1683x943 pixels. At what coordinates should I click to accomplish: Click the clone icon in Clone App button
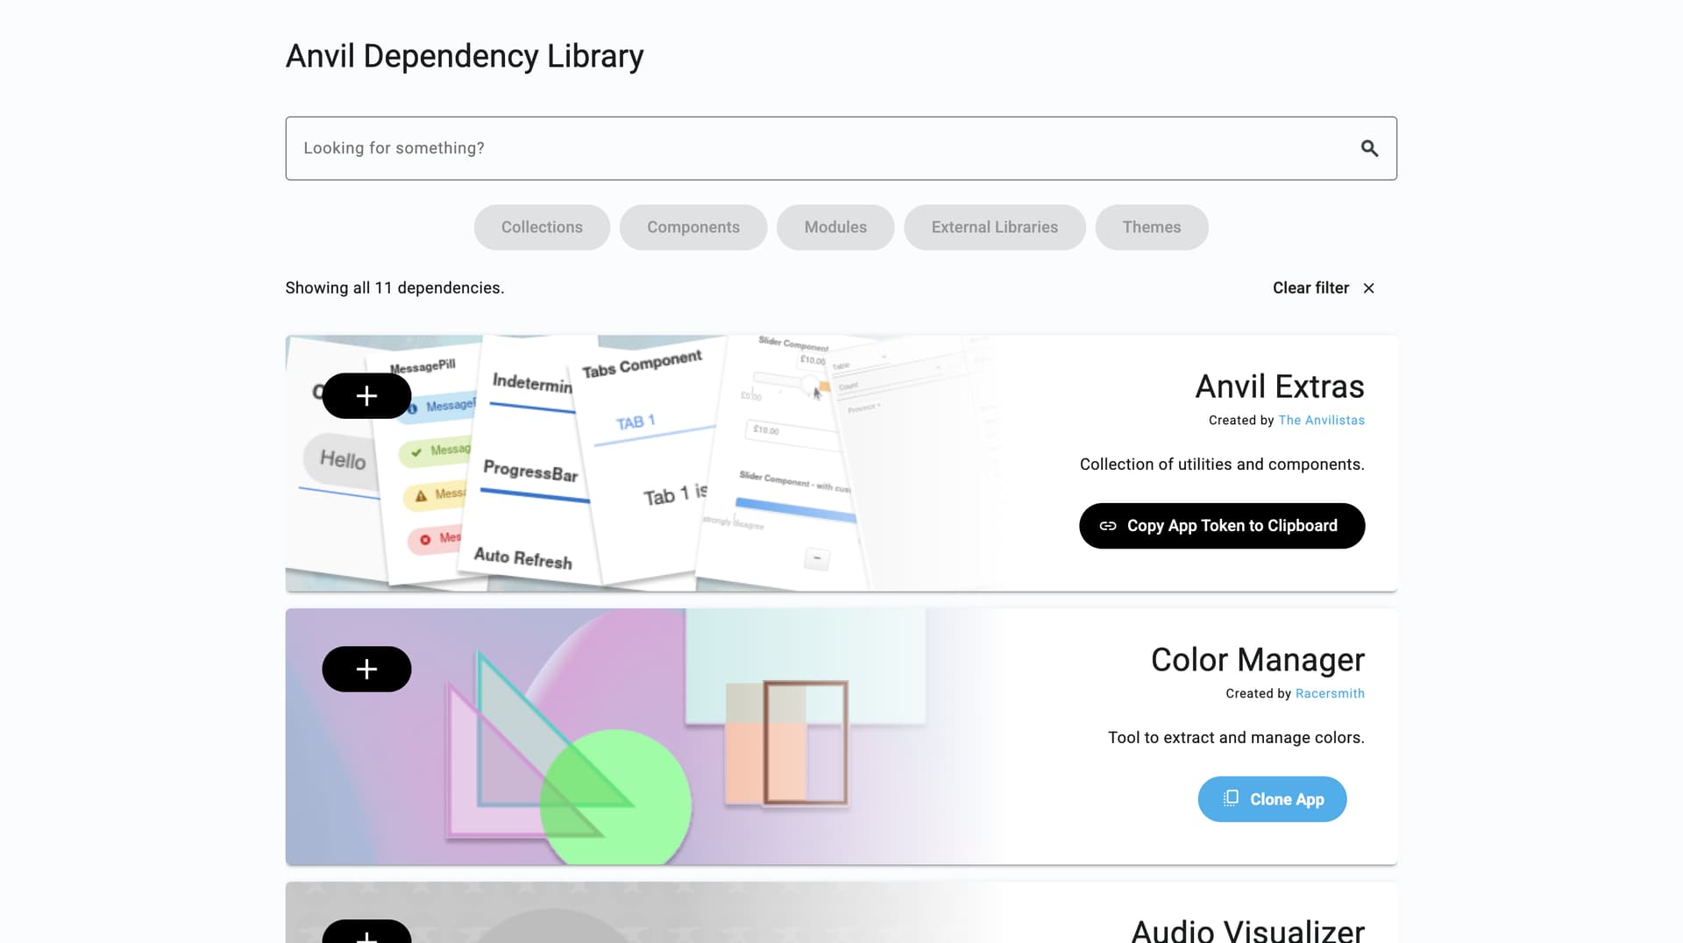click(x=1231, y=798)
